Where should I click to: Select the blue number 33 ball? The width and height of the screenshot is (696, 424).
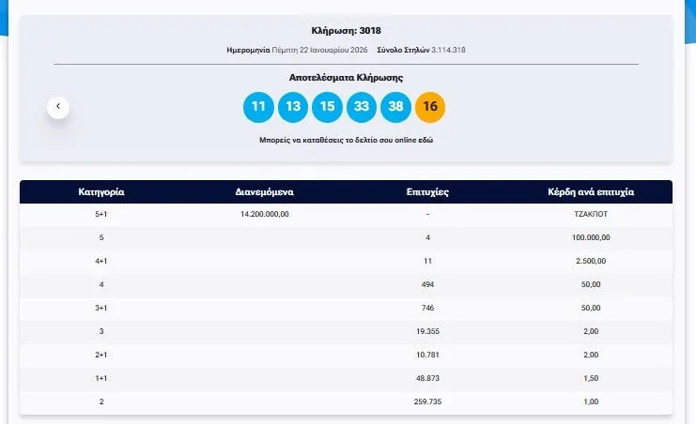coord(362,106)
